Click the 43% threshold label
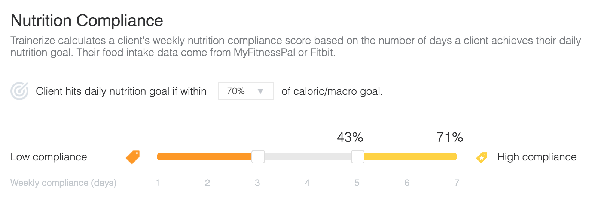Viewport: 592px width, 209px height. [350, 137]
